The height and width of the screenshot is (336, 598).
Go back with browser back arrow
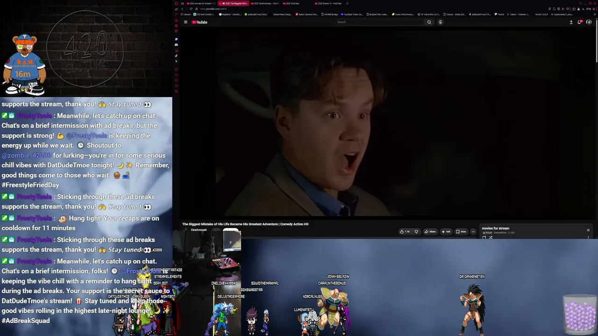click(182, 9)
